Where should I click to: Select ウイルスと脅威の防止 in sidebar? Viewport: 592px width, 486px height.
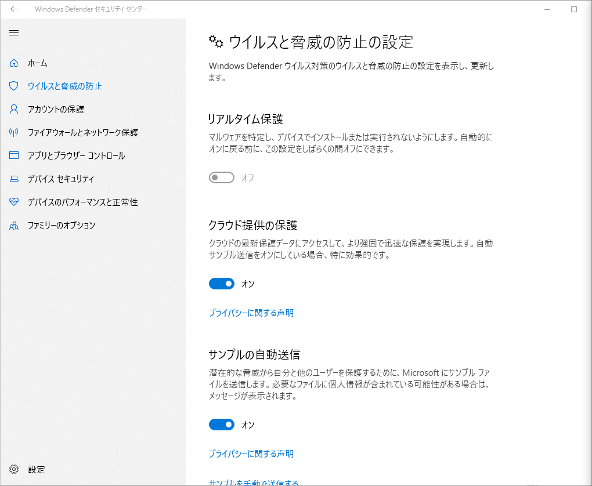[x=65, y=86]
